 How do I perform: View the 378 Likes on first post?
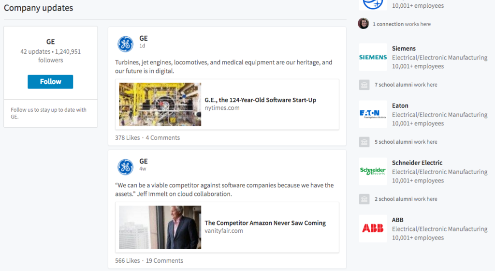tap(127, 138)
